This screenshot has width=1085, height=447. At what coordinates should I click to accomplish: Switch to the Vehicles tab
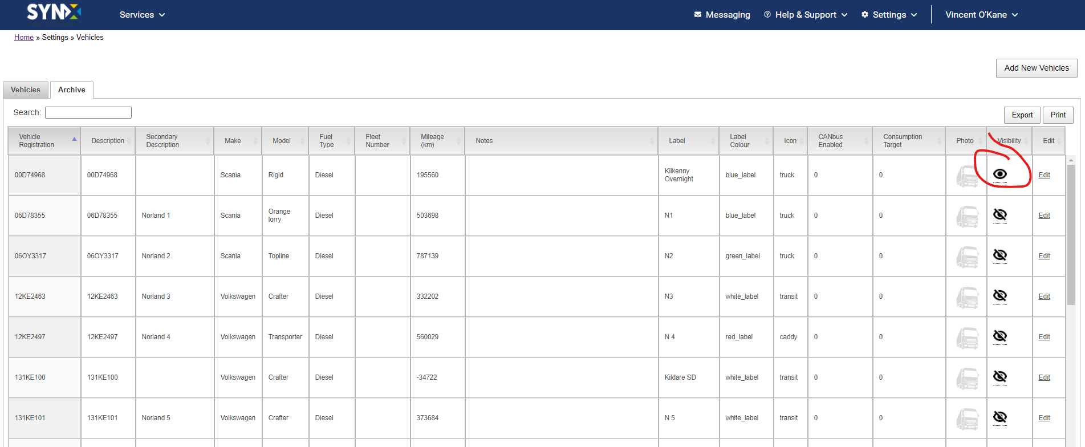tap(26, 90)
